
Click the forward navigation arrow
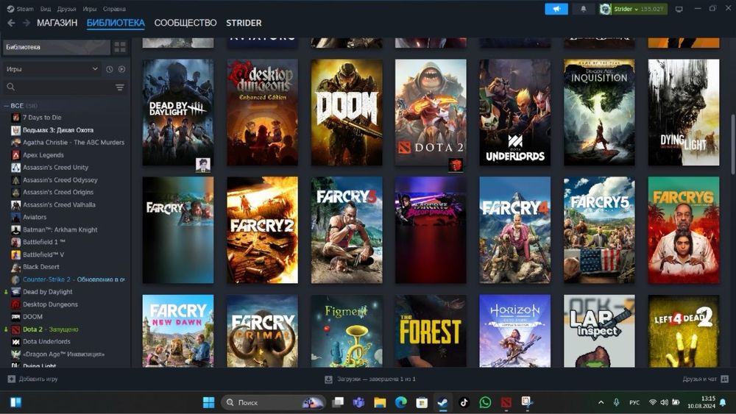click(x=26, y=23)
